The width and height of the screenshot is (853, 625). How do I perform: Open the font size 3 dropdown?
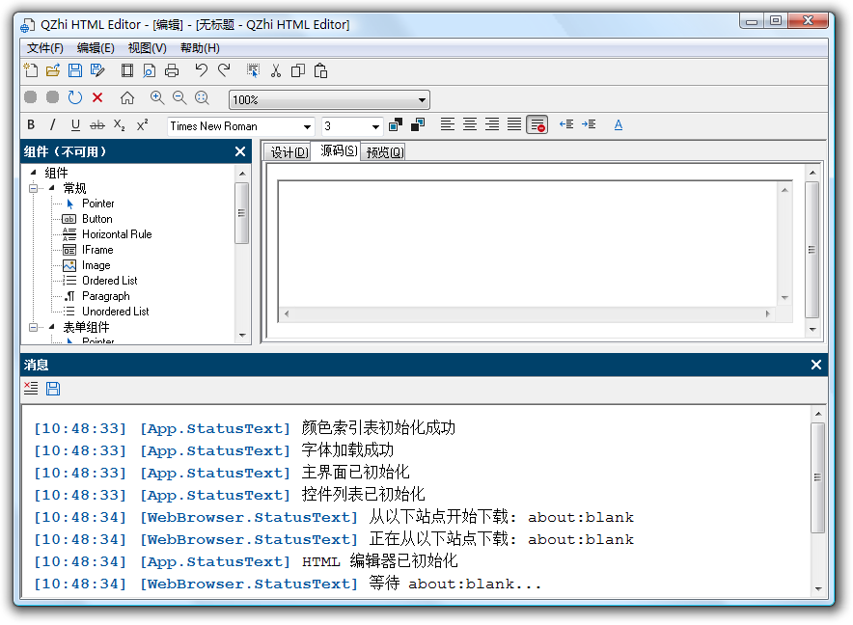[x=375, y=126]
